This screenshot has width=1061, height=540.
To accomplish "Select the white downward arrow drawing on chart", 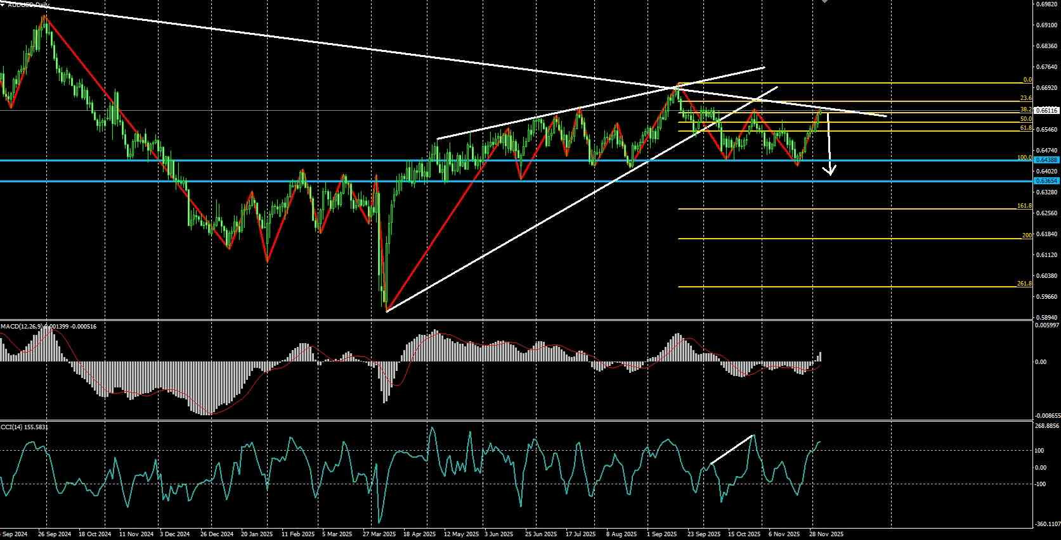I will (x=829, y=144).
